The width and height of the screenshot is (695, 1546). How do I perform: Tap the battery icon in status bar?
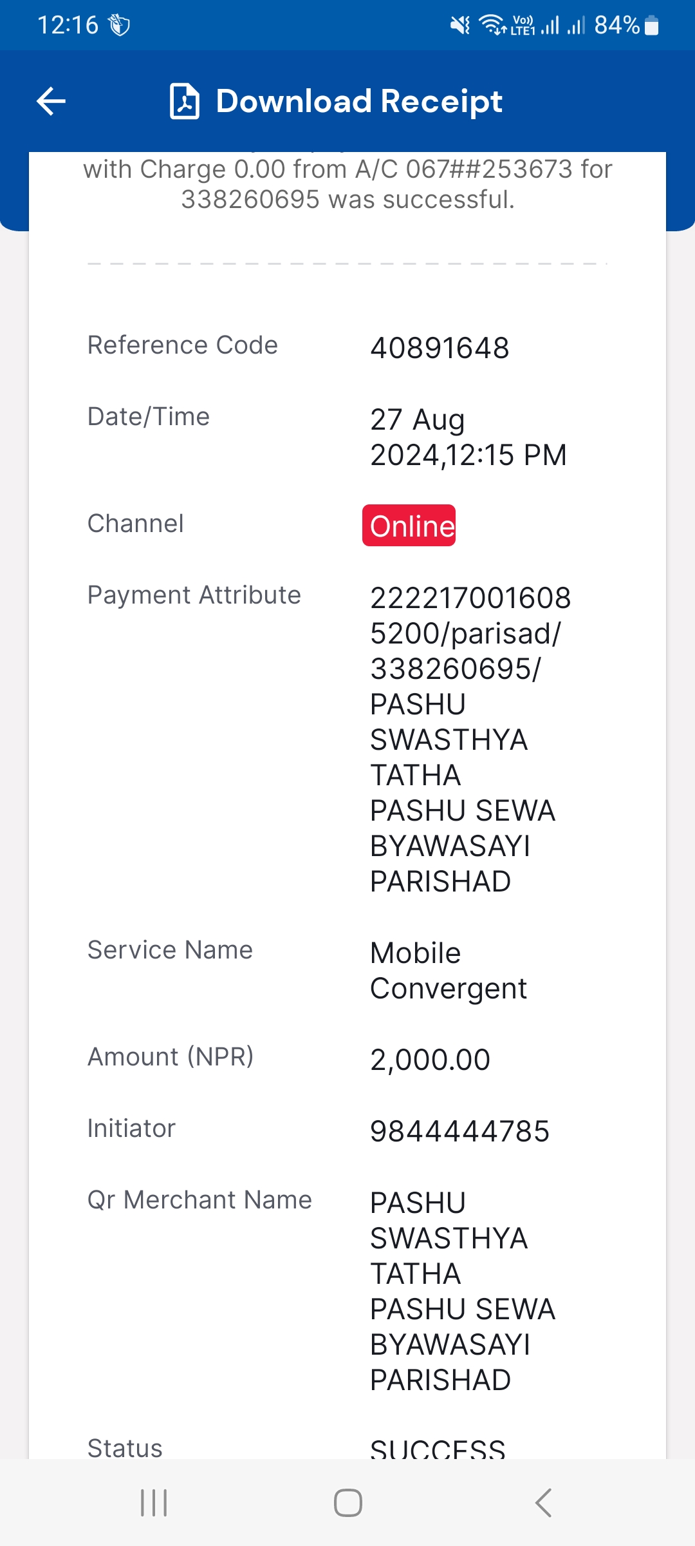pyautogui.click(x=651, y=25)
